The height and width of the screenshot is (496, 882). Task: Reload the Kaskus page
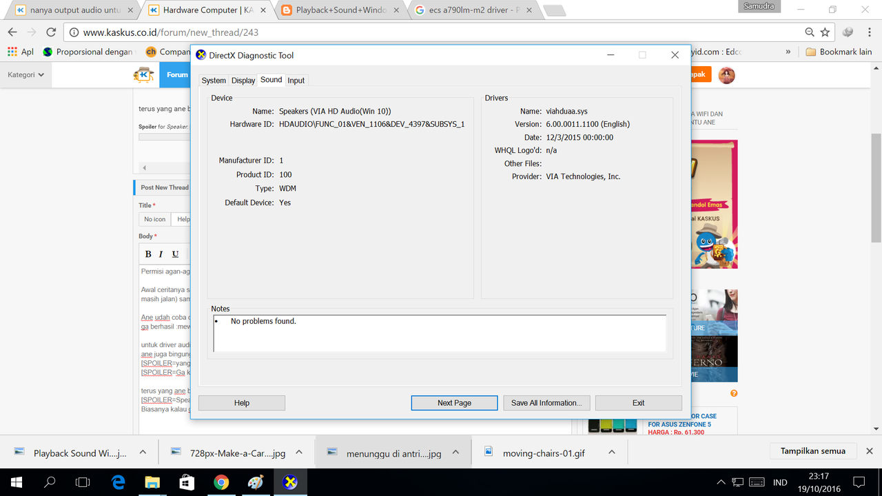[51, 32]
